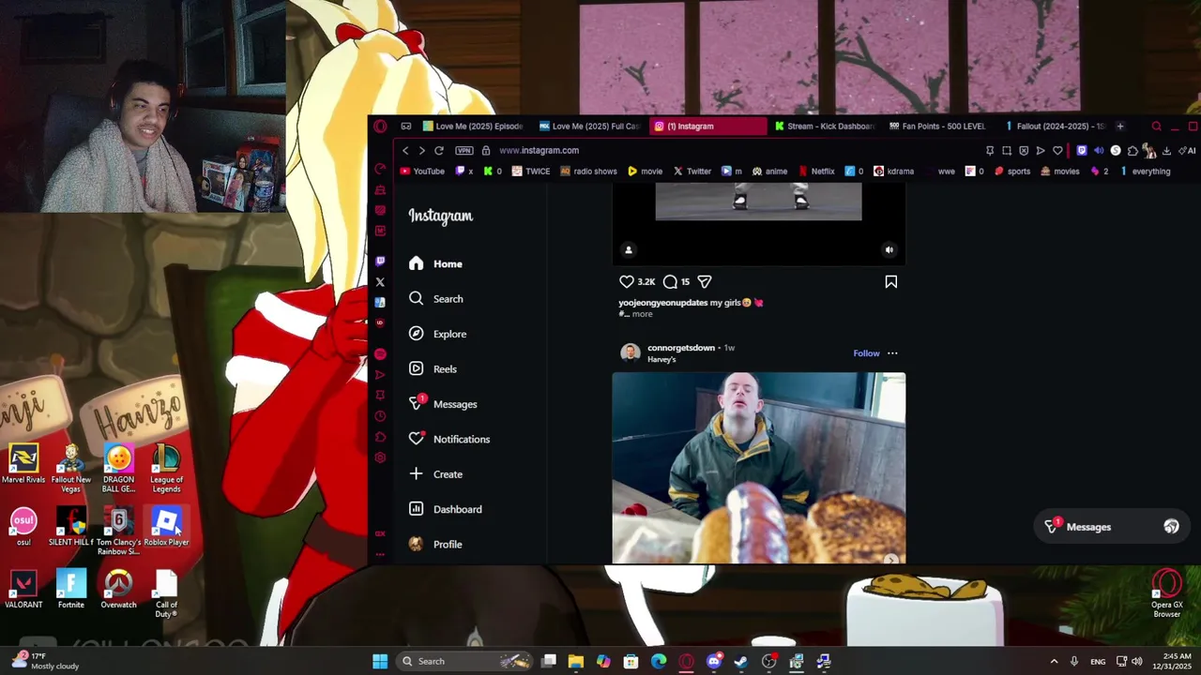Show tagged people on the video
Image resolution: width=1201 pixels, height=675 pixels.
tap(629, 249)
